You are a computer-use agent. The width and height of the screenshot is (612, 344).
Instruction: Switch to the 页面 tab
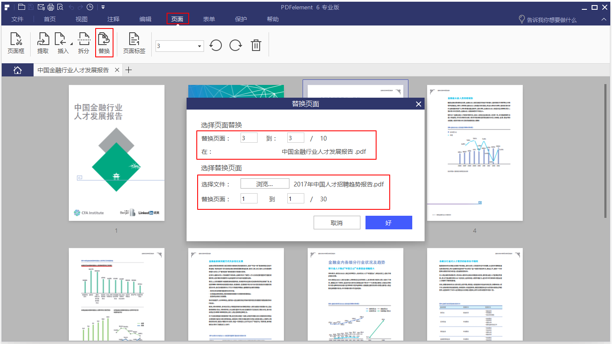(x=177, y=19)
